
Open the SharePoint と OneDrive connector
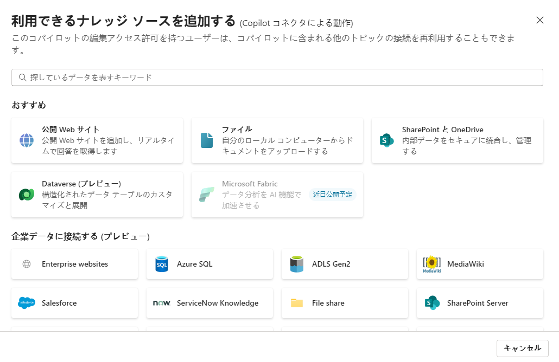pos(457,140)
